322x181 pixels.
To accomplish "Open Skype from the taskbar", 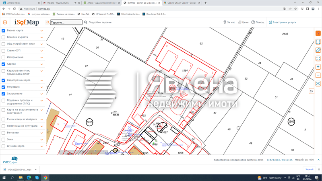I will [x=37, y=178].
